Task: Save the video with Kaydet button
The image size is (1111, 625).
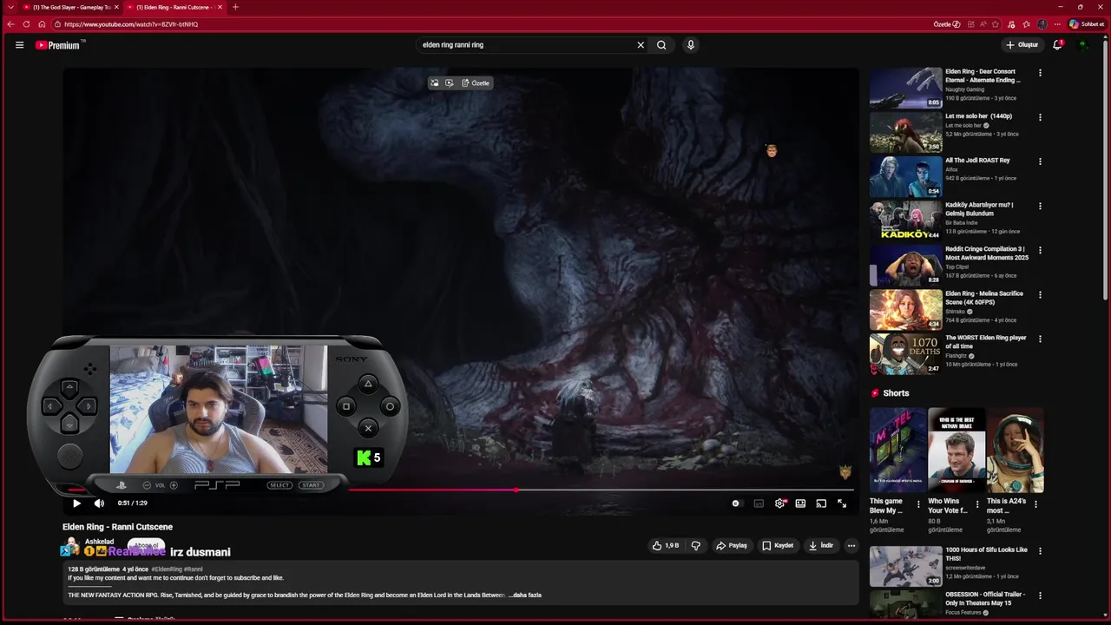Action: point(778,546)
